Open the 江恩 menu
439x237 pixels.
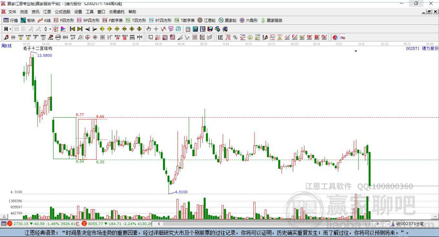point(47,12)
